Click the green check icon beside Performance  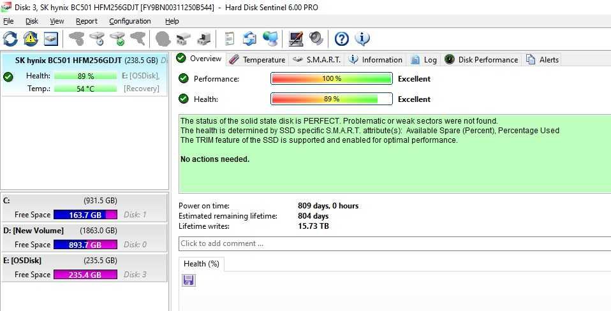183,78
